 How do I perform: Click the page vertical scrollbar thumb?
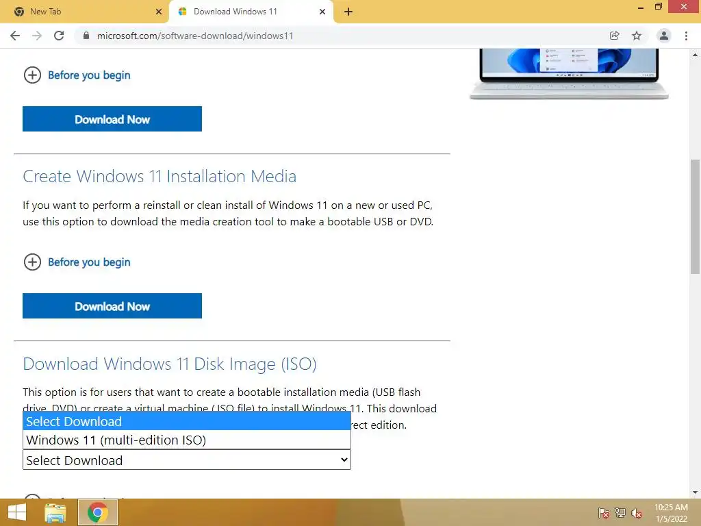696,216
